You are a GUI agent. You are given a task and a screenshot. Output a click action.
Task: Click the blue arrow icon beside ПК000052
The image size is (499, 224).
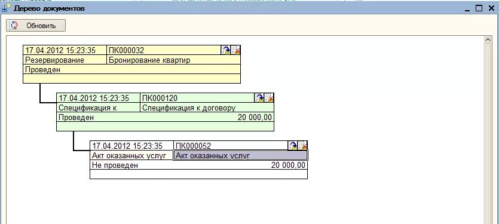pos(293,145)
